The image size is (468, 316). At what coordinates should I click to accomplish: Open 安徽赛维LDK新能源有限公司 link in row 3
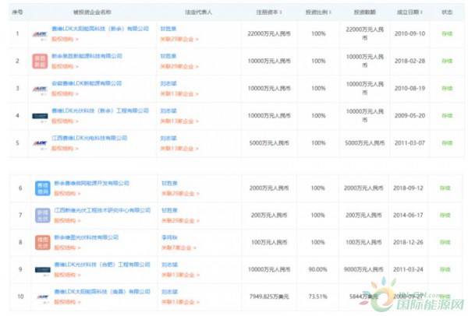tap(87, 83)
